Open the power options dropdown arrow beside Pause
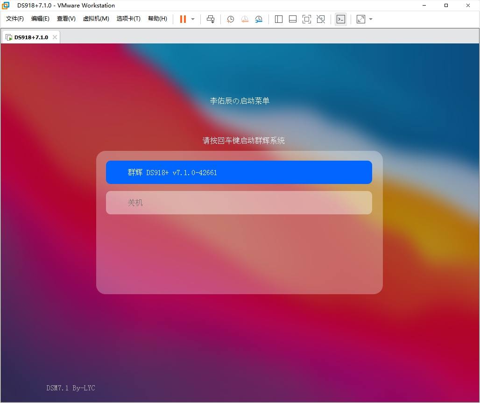The height and width of the screenshot is (403, 480). 193,19
